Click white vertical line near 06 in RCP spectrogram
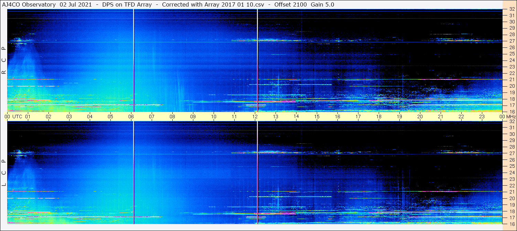517x231 pixels. pyautogui.click(x=133, y=60)
